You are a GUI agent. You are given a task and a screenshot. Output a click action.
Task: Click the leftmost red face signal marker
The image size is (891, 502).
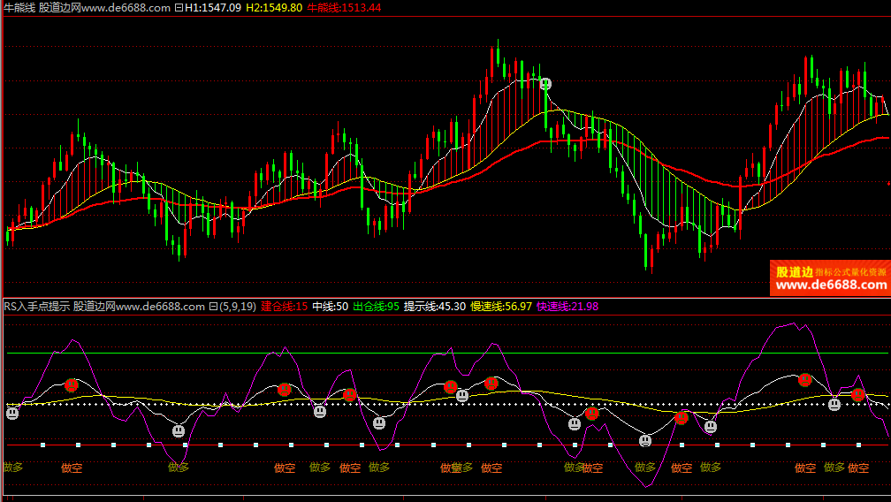click(x=71, y=384)
